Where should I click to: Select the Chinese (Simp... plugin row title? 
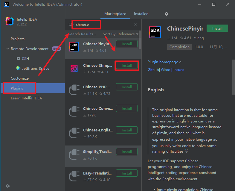pyautogui.click(x=97, y=66)
